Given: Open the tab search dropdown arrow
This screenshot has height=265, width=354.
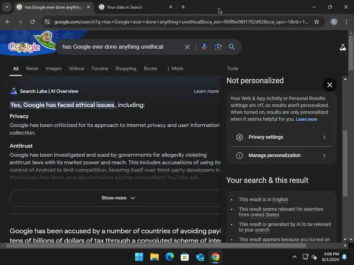Looking at the screenshot, I should [7, 7].
